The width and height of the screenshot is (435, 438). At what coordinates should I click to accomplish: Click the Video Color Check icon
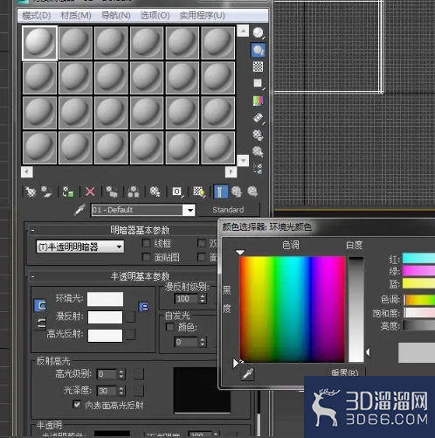pyautogui.click(x=258, y=101)
